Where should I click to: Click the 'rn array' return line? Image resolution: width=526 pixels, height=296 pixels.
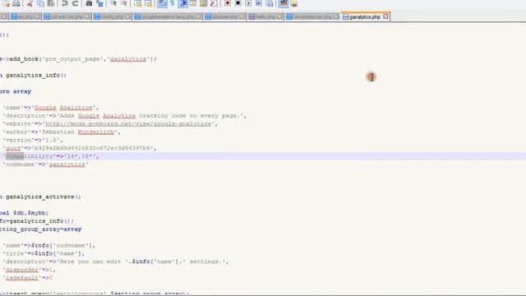(16, 91)
